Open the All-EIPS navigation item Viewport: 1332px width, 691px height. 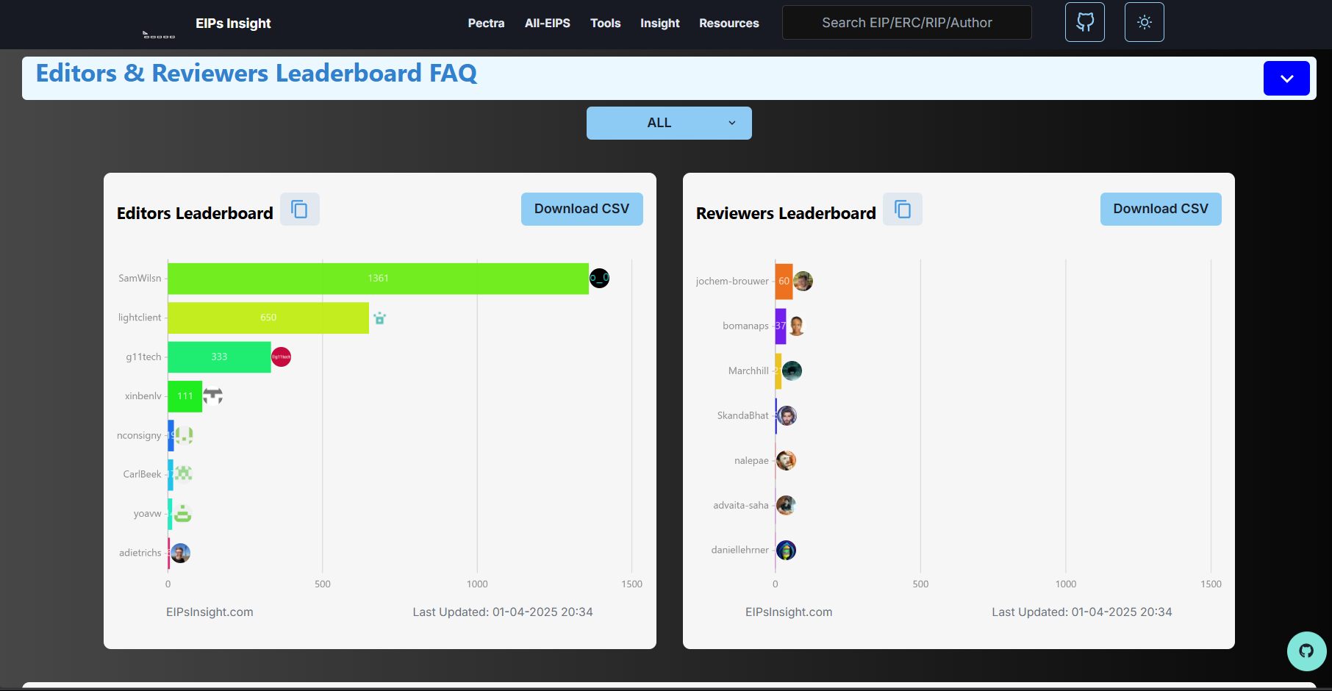(547, 24)
